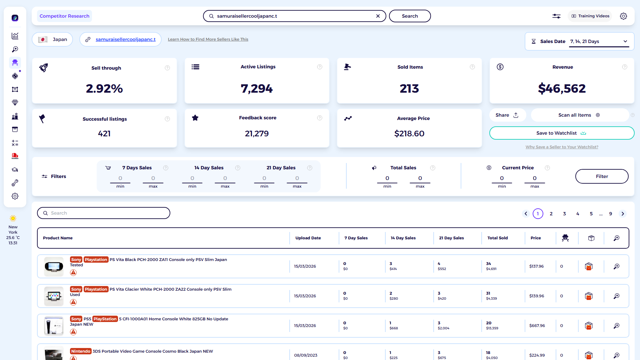Go to page 2 of results
This screenshot has width=640, height=360.
551,214
